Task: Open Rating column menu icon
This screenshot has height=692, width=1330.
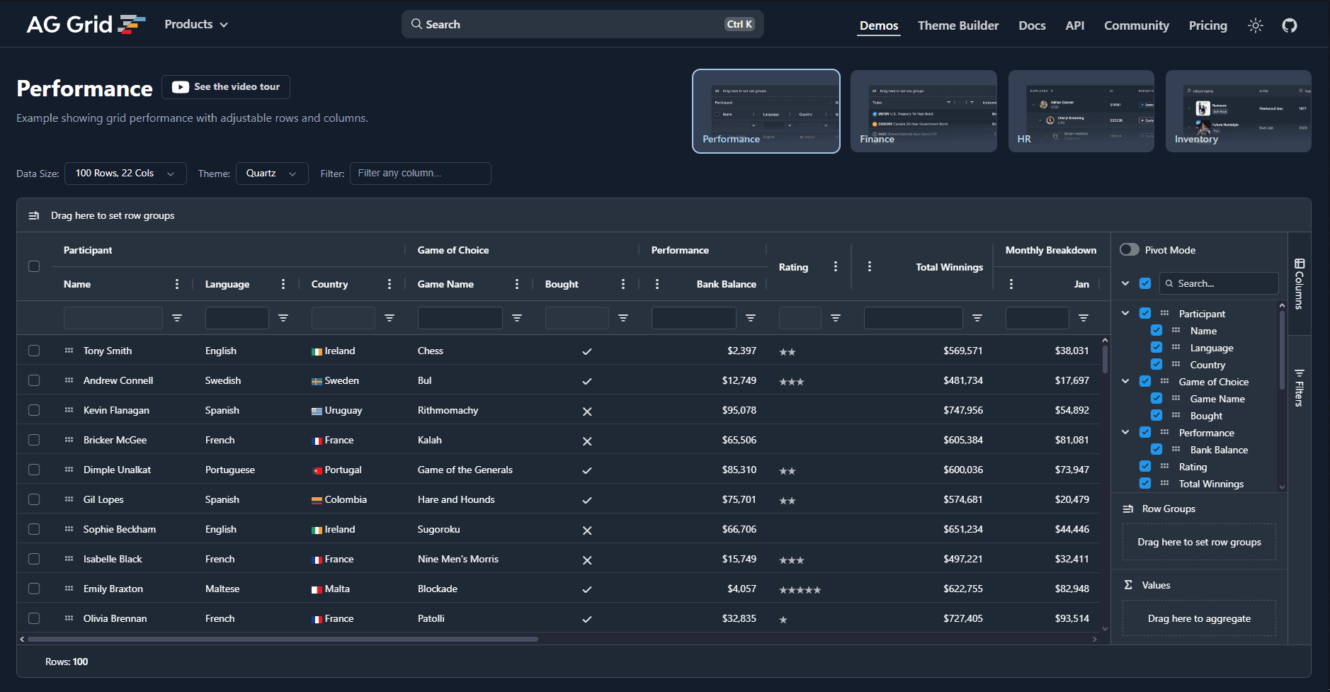Action: [x=836, y=266]
